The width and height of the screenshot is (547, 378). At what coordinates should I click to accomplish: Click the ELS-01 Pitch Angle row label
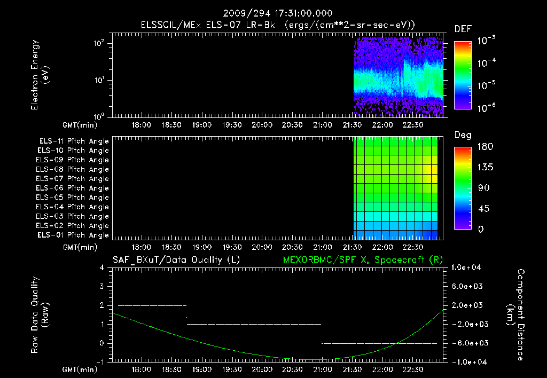[x=73, y=235]
